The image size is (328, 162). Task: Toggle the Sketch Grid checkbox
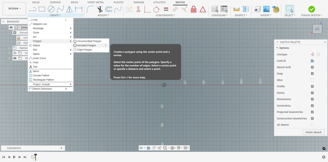tap(312, 67)
